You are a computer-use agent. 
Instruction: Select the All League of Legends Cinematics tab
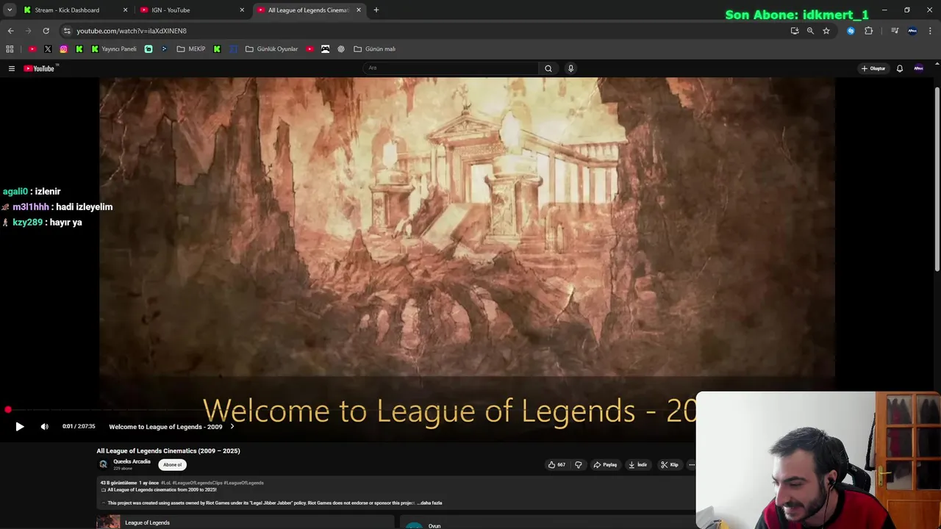click(307, 10)
